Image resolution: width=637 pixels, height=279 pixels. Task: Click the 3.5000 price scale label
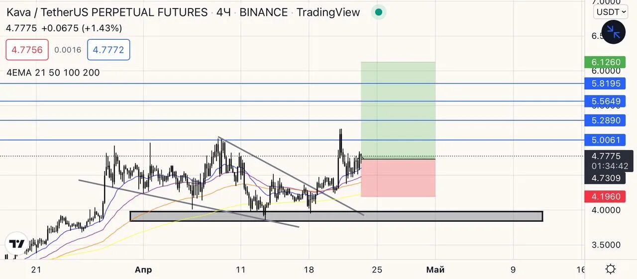pos(606,245)
